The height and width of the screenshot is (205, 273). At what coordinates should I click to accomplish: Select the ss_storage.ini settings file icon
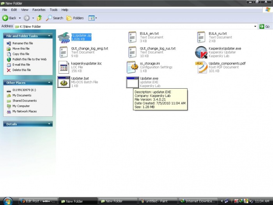point(132,67)
